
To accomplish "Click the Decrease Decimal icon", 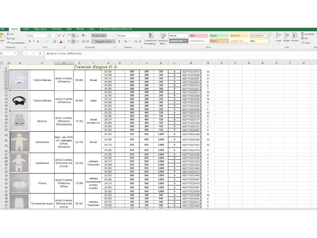I will point(140,41).
